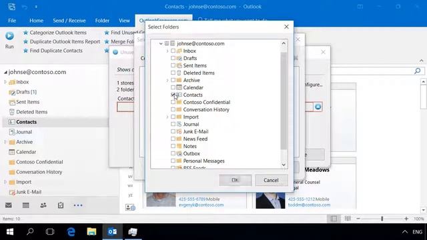The height and width of the screenshot is (240, 427).
Task: Check the Contoso Confidential checkbox
Action: (x=173, y=102)
